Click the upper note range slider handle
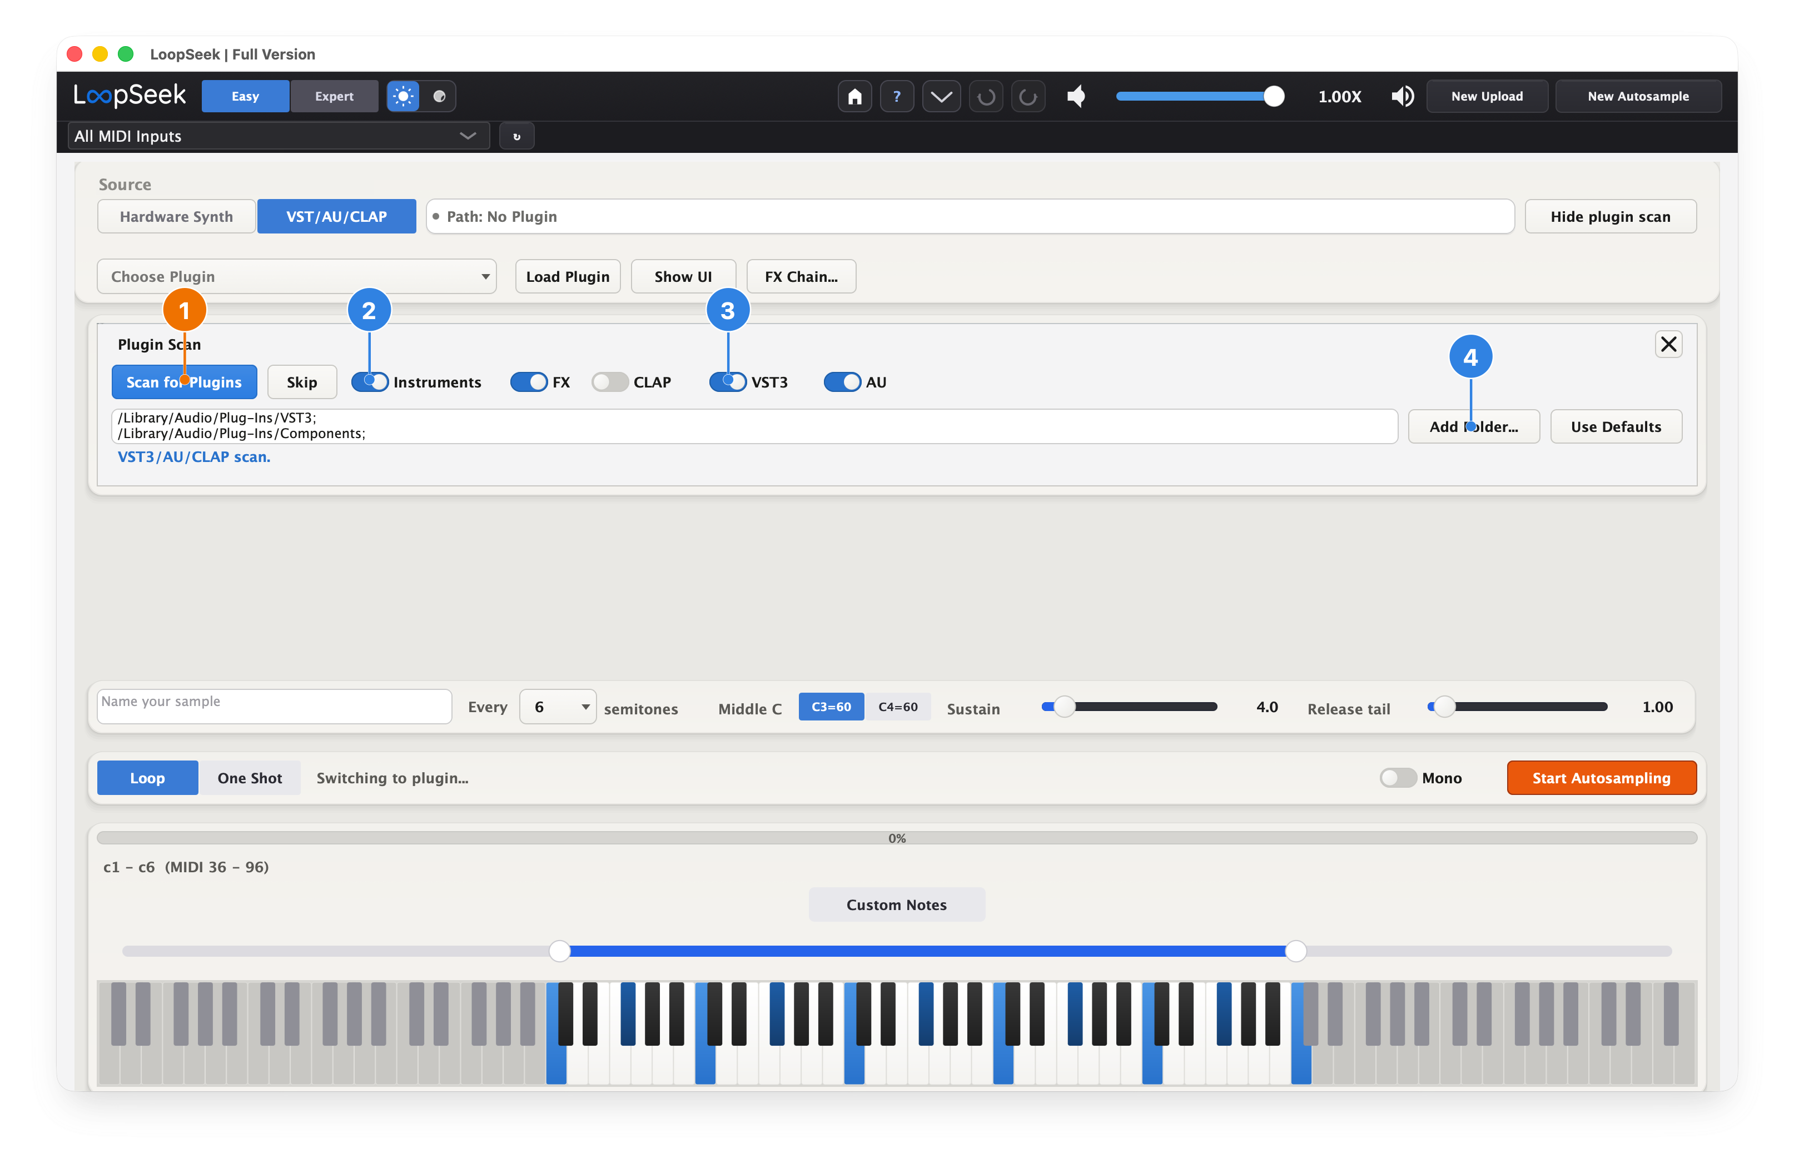 pyautogui.click(x=1296, y=951)
